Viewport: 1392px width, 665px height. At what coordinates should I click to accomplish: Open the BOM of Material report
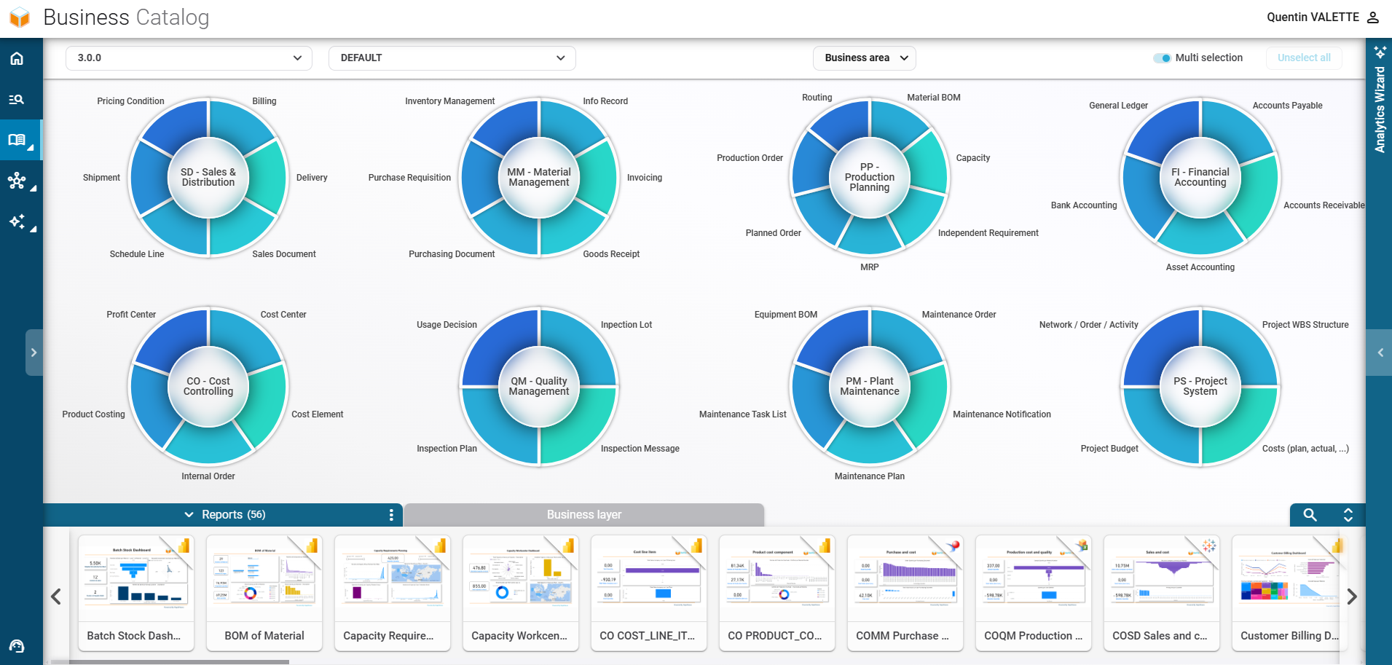pyautogui.click(x=264, y=593)
